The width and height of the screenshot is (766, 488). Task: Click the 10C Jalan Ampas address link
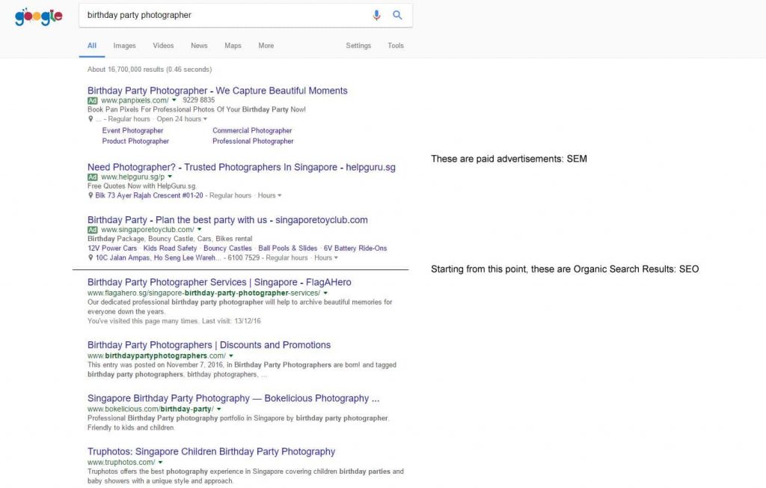pyautogui.click(x=158, y=257)
